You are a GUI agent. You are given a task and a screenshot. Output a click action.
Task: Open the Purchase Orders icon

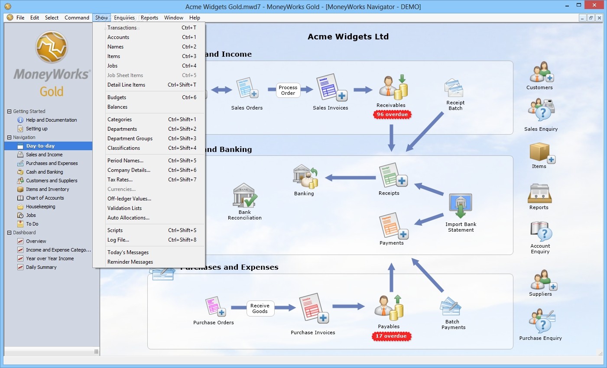(215, 307)
